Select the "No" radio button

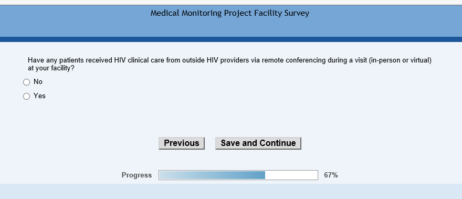[27, 82]
